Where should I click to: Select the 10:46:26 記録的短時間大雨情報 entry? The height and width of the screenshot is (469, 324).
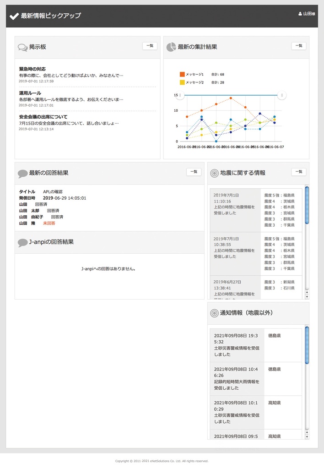256,379
